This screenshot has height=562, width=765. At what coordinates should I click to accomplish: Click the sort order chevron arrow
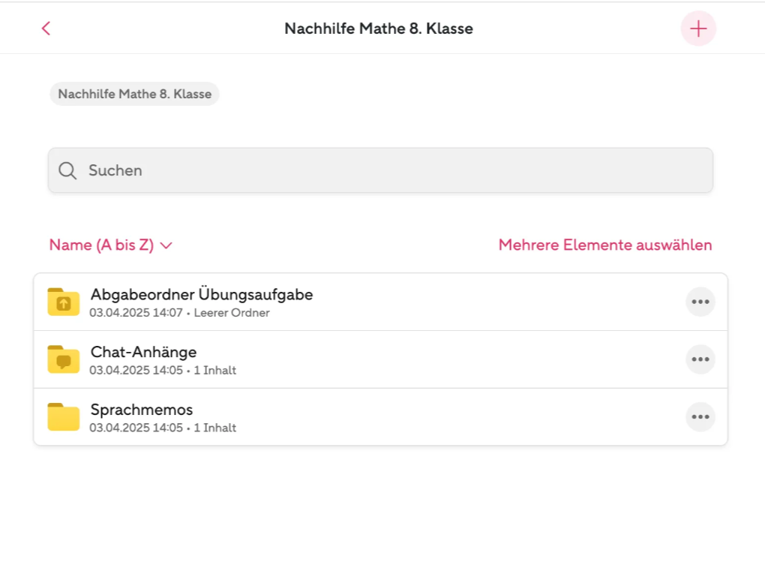[166, 245]
